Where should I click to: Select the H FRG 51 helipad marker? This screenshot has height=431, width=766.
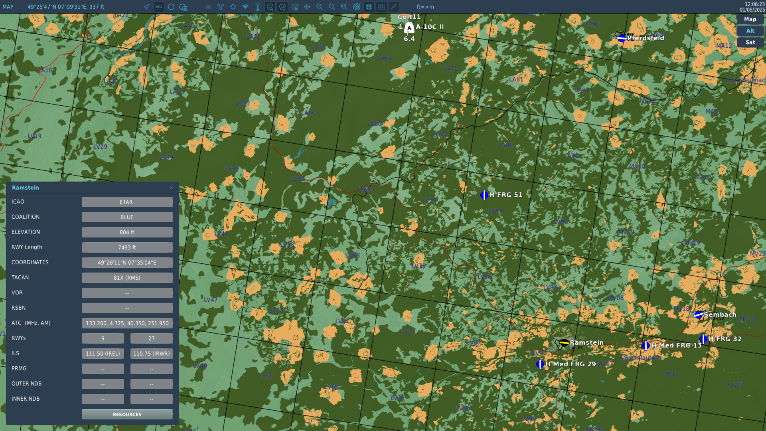coord(484,195)
